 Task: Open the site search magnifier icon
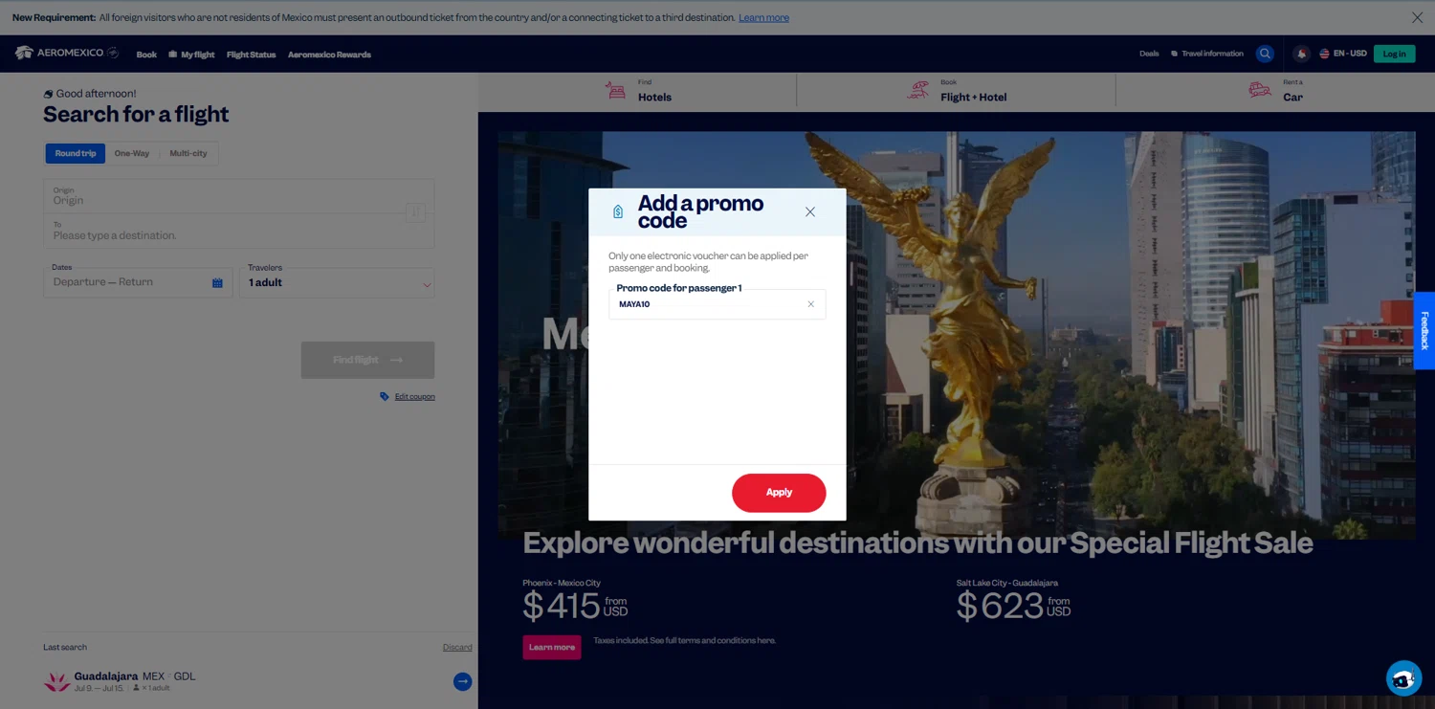coord(1265,54)
